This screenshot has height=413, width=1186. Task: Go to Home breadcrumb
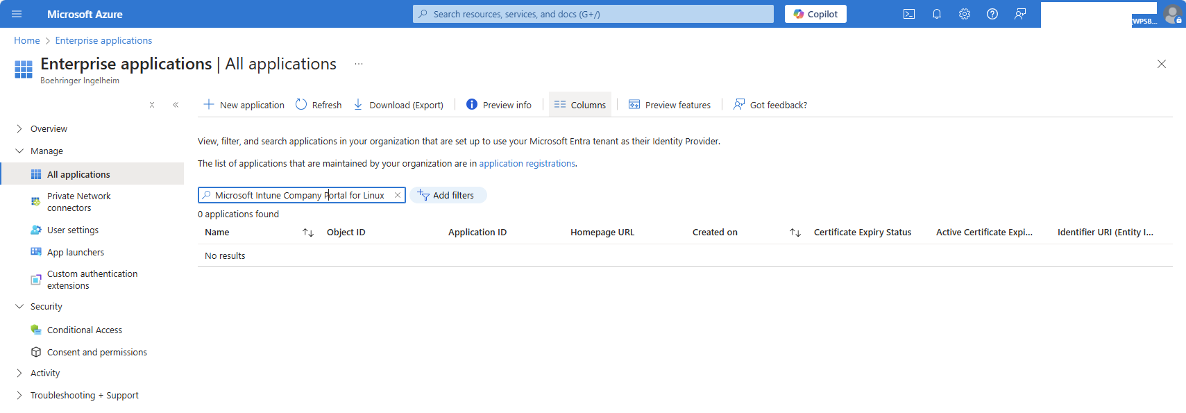coord(27,41)
